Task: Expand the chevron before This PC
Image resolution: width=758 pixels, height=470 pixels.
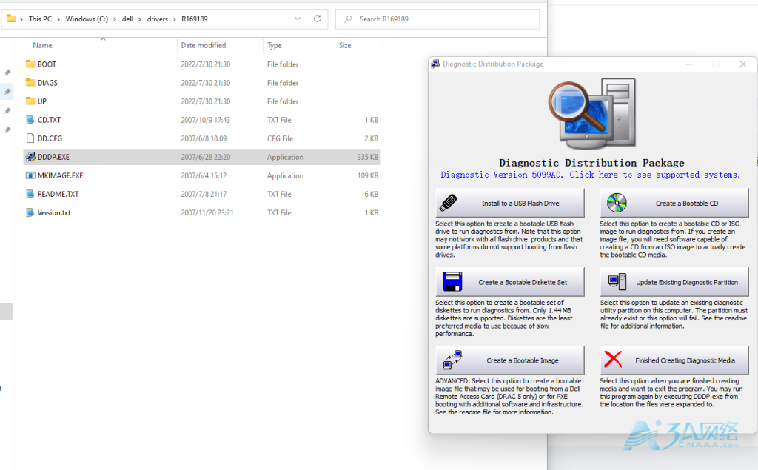Action: tap(21, 19)
